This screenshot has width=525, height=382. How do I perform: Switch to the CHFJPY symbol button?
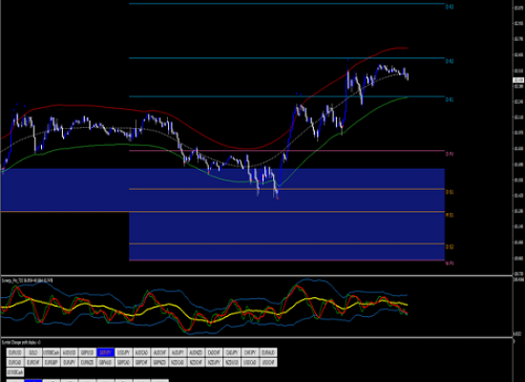coord(250,352)
